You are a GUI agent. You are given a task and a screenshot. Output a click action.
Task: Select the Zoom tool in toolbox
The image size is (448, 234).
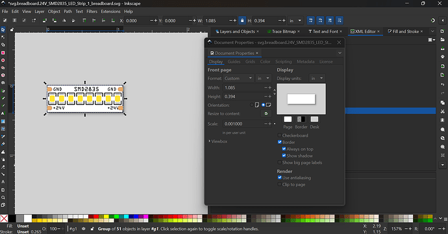click(3, 198)
